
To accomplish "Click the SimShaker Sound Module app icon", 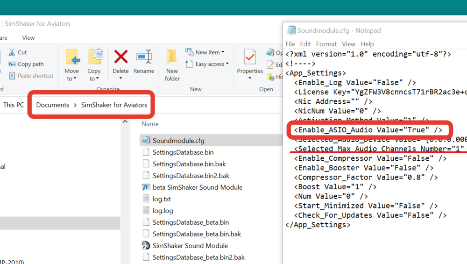I will pyautogui.click(x=146, y=245).
